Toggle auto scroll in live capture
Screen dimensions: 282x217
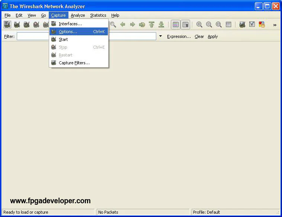[185, 25]
